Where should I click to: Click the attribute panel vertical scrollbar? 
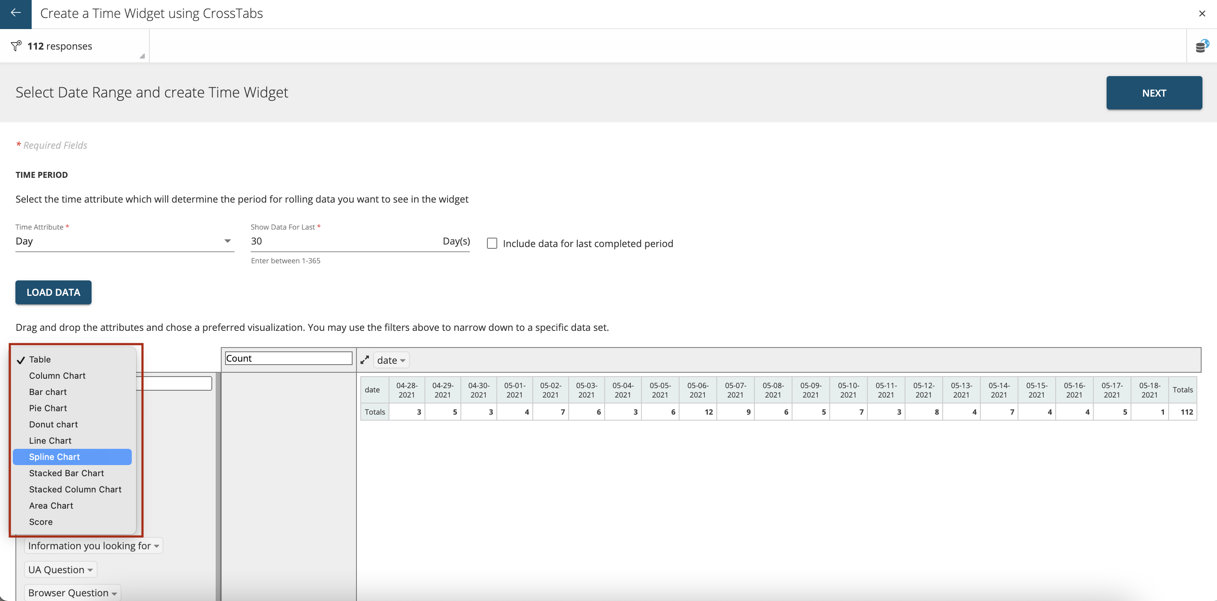[x=218, y=486]
